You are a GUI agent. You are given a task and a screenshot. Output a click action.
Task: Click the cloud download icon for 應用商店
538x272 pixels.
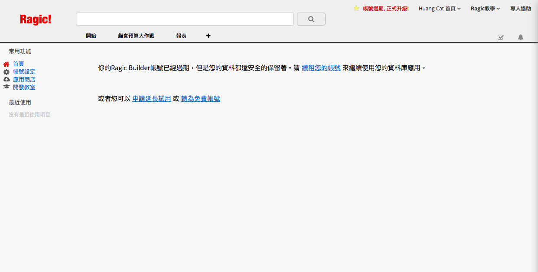6,80
